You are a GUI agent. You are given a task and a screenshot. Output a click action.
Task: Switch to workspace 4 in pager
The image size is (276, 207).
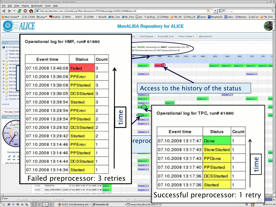pyautogui.click(x=51, y=205)
